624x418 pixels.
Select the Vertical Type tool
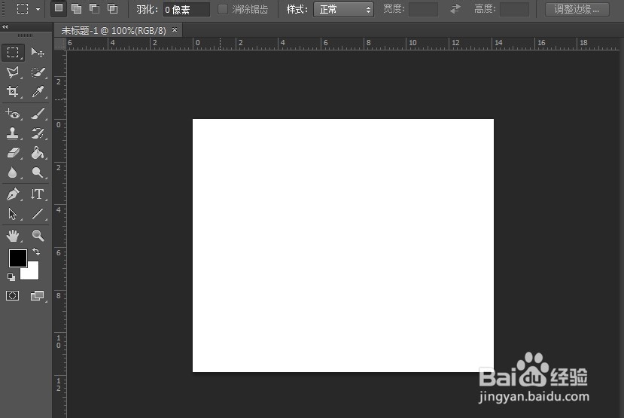[x=38, y=194]
